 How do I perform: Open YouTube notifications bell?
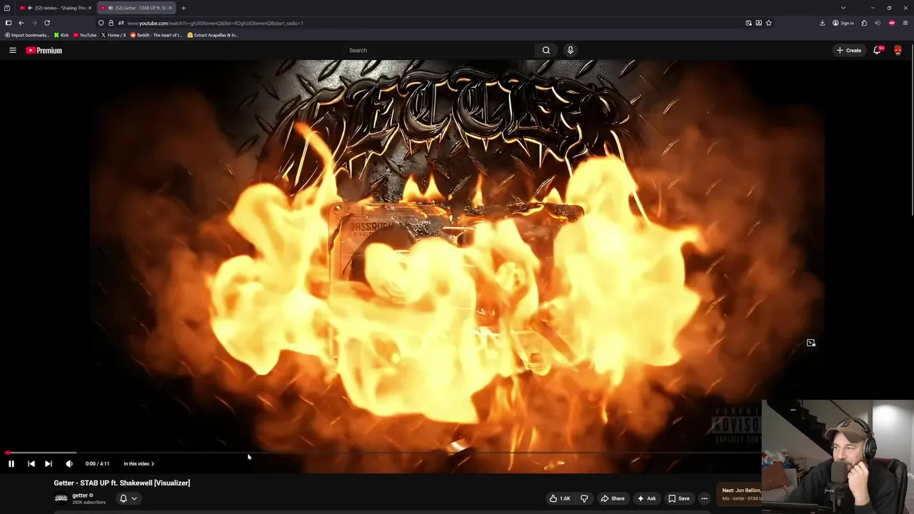(x=878, y=50)
